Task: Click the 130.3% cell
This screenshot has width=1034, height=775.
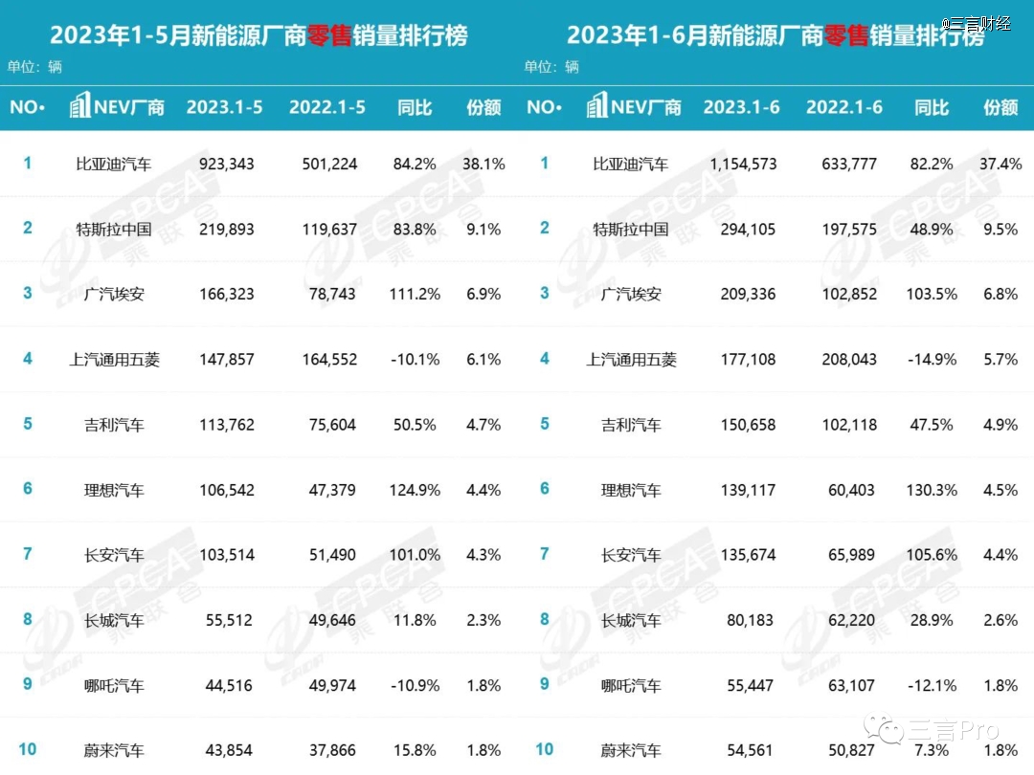Action: pos(932,490)
